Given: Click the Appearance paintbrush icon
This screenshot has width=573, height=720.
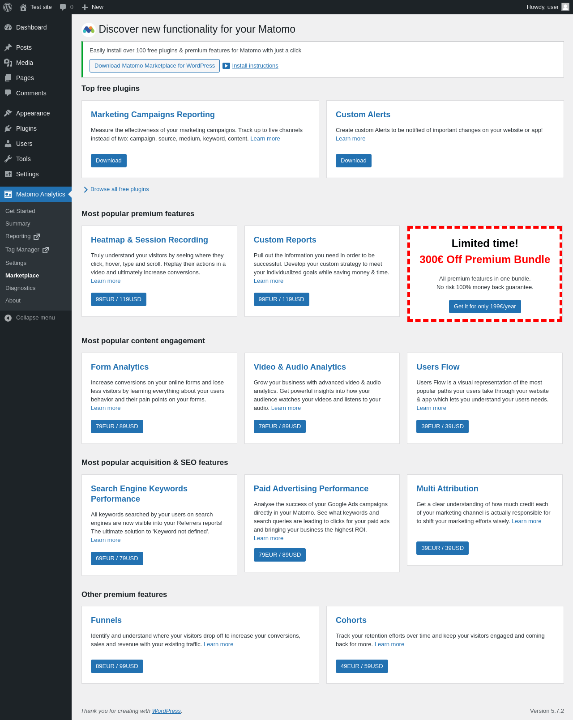Looking at the screenshot, I should click(x=8, y=113).
